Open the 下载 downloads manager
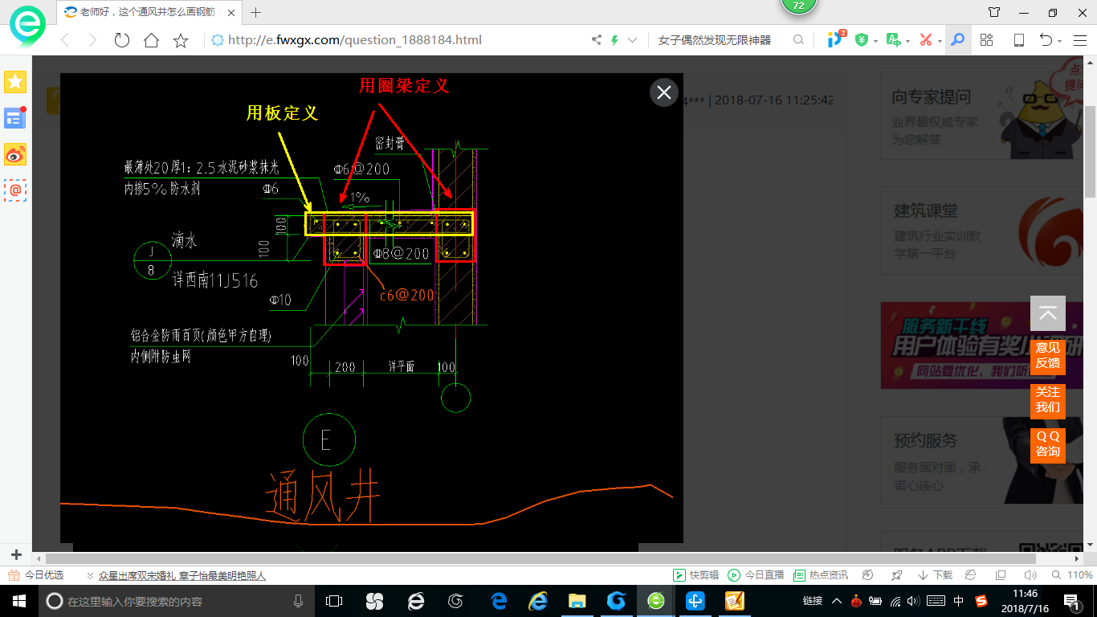Viewport: 1097px width, 617px height. click(x=935, y=575)
